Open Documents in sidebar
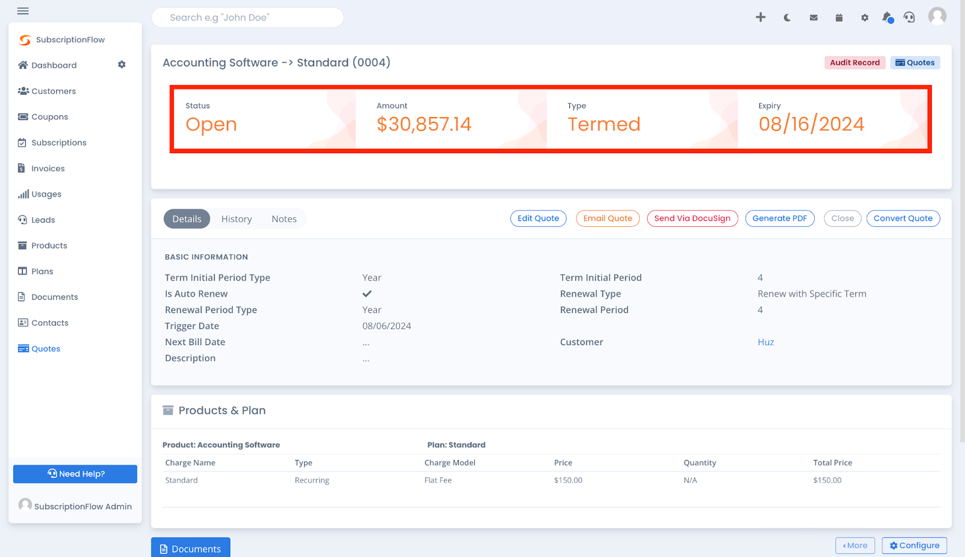This screenshot has height=557, width=965. [x=48, y=298]
